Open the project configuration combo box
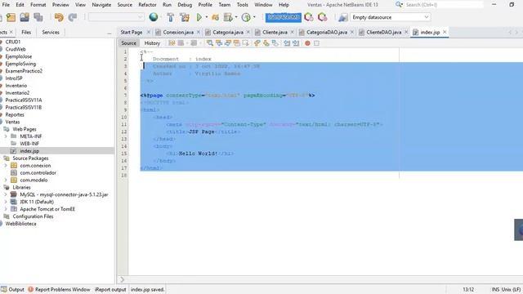The width and height of the screenshot is (523, 294). (x=116, y=17)
